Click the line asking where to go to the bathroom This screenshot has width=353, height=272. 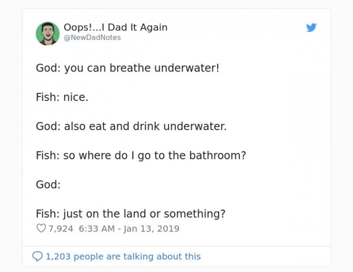[141, 156]
